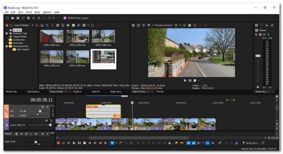Switch to the Video FX tab
Screen dimensions: 283x154
[x=96, y=91]
